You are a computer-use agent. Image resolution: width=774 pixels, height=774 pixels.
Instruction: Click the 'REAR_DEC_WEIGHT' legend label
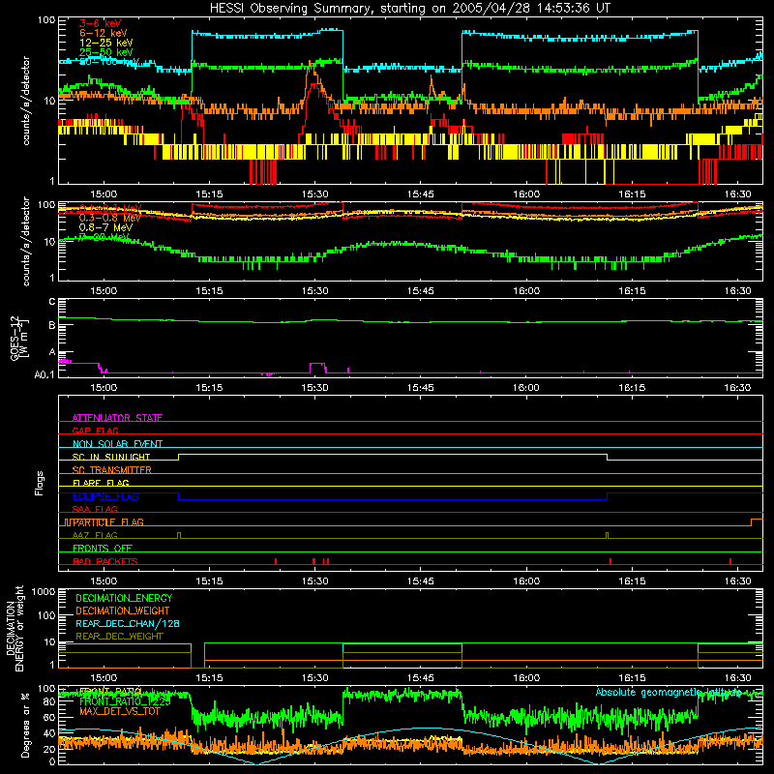119,637
